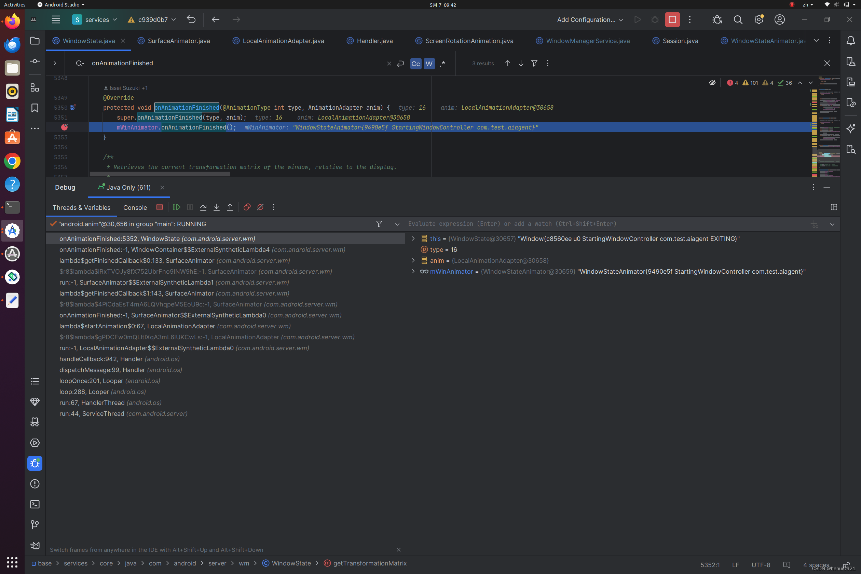Click the onAnimationFinished search field

click(236, 63)
